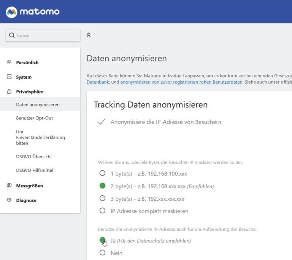Click the Tracking Daten anonymisieren heading
292x260 pixels.
151,105
